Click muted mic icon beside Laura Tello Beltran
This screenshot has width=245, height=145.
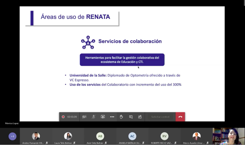pyautogui.click(x=74, y=143)
